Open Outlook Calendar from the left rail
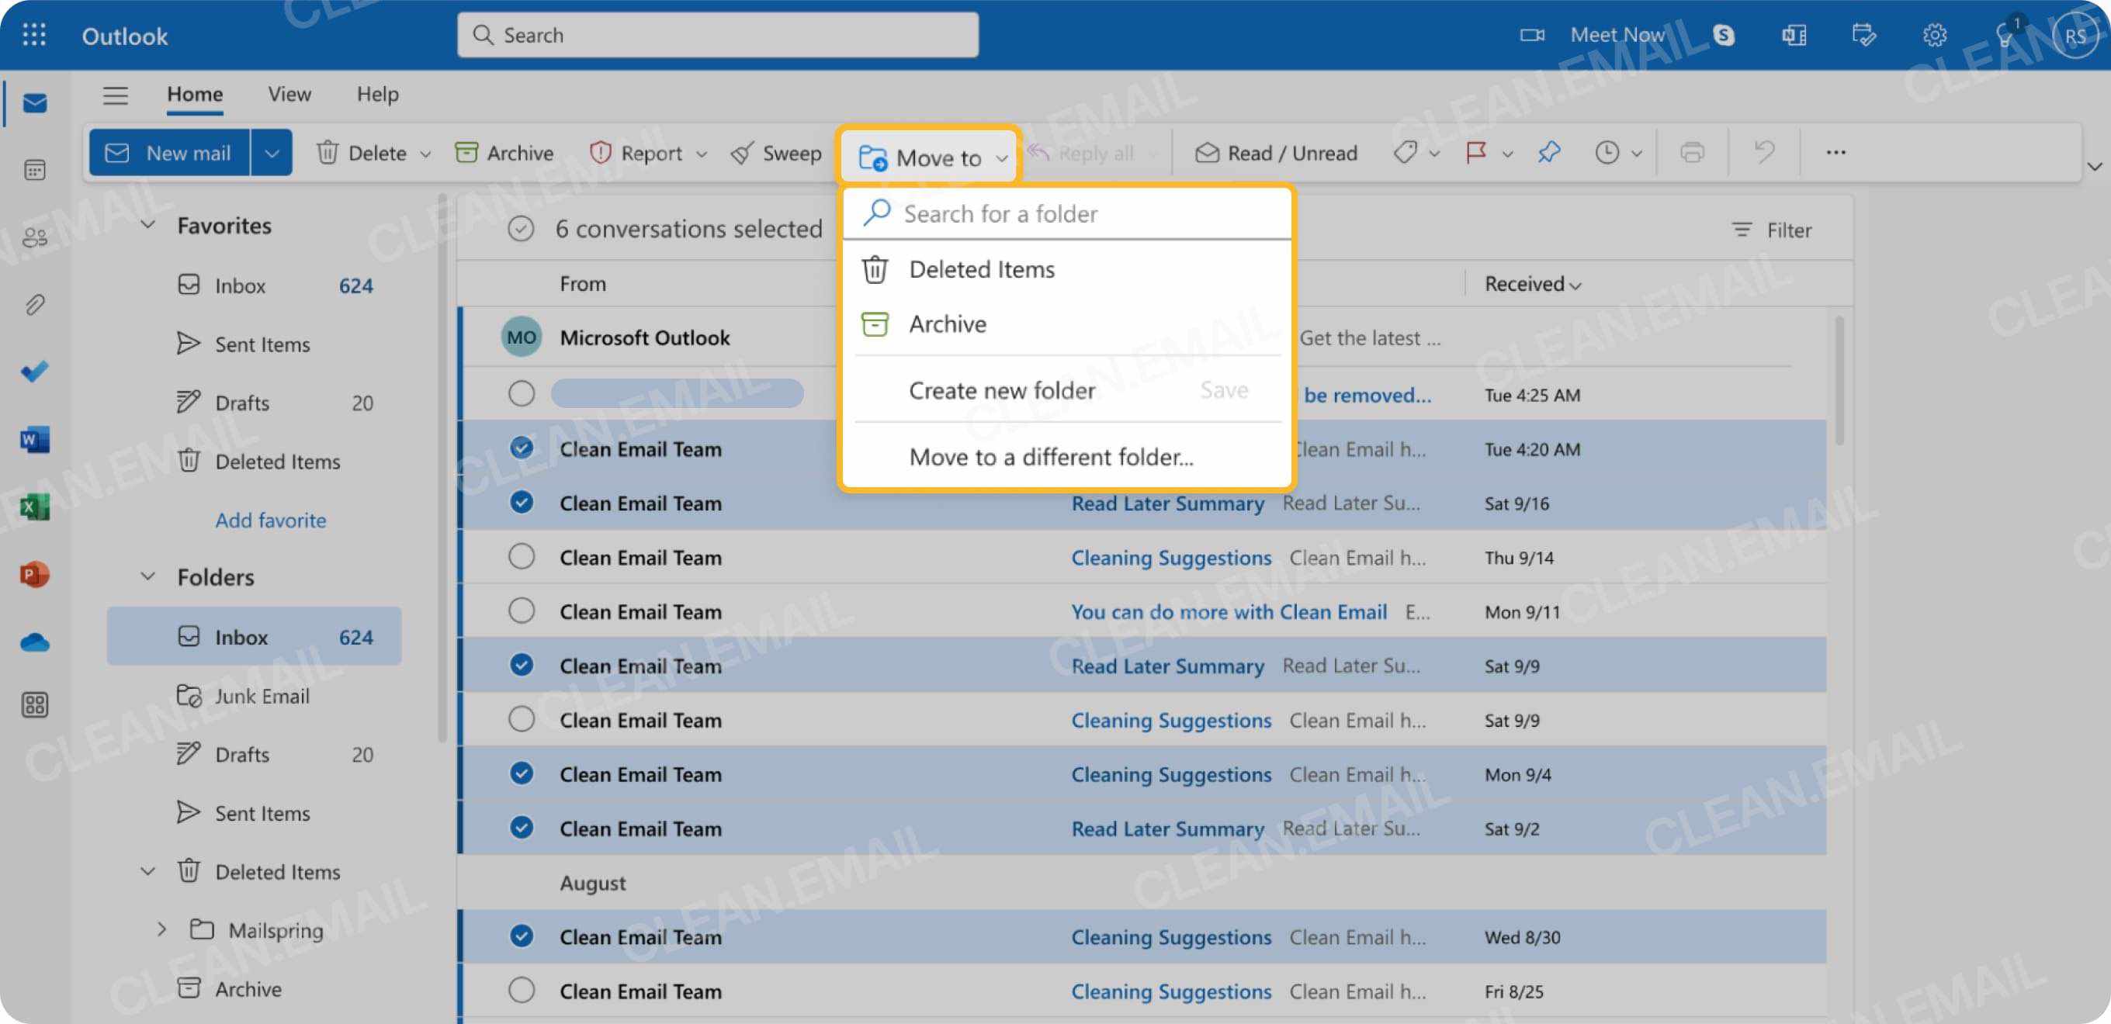This screenshot has height=1024, width=2111. (x=33, y=170)
